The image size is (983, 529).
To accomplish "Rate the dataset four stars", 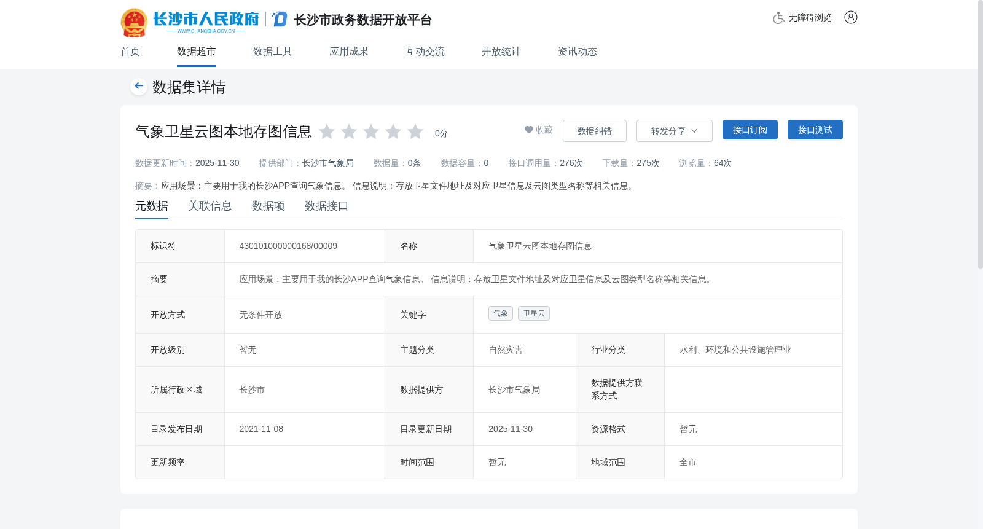I will [393, 131].
